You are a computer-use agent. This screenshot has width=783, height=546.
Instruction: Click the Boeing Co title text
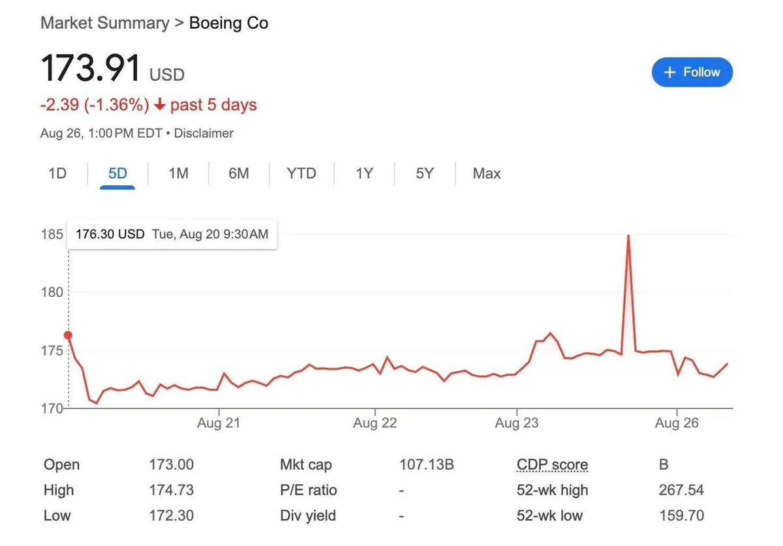pos(228,23)
